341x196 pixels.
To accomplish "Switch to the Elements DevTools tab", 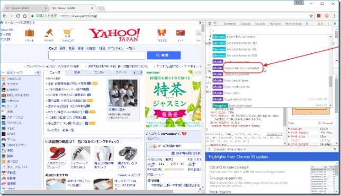I will click(x=230, y=24).
